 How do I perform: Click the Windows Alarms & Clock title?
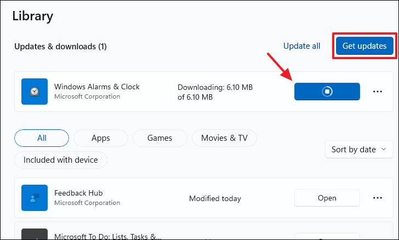(x=96, y=87)
